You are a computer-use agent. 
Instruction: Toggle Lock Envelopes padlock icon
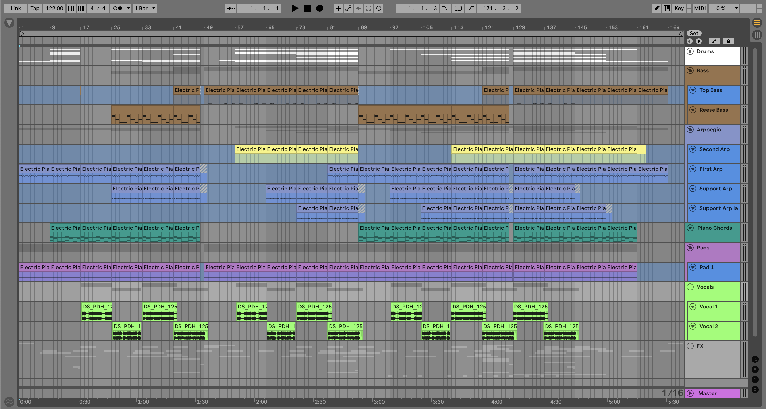point(728,41)
